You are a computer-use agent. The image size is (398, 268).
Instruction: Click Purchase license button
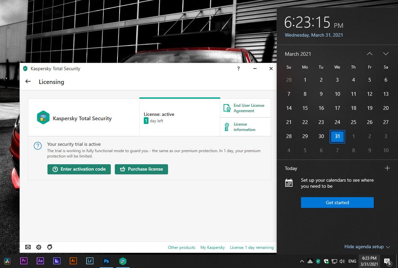(141, 169)
